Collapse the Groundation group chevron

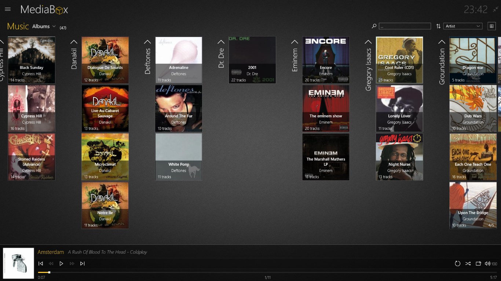(x=442, y=42)
